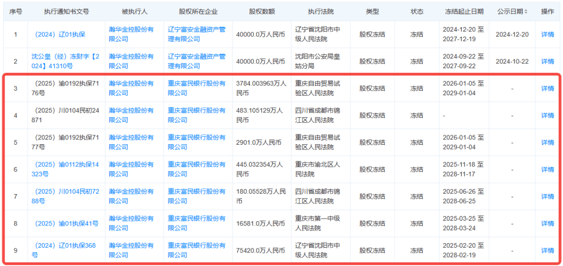Open 瀚华金控股份有限公司 link in row 2
The image size is (563, 266).
[x=131, y=61]
